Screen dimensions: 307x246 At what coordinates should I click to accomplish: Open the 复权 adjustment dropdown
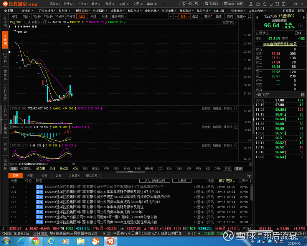tap(185, 16)
